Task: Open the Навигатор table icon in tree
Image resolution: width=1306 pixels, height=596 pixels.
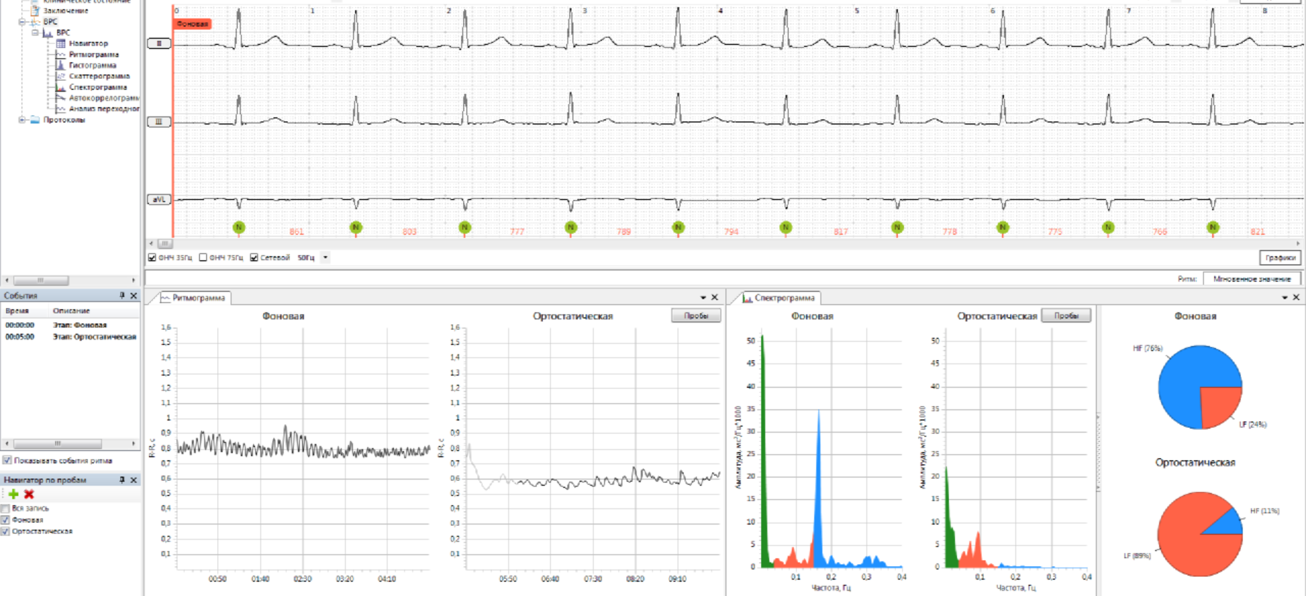Action: (61, 44)
